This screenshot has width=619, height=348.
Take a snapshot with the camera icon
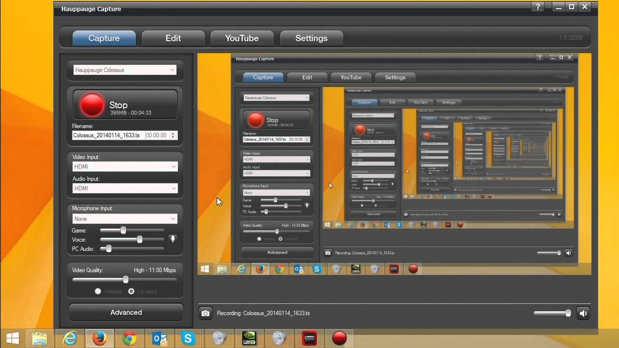(x=206, y=313)
